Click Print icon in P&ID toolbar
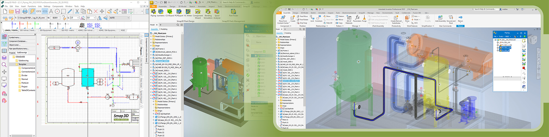The height and width of the screenshot is (137, 549). click(25, 11)
